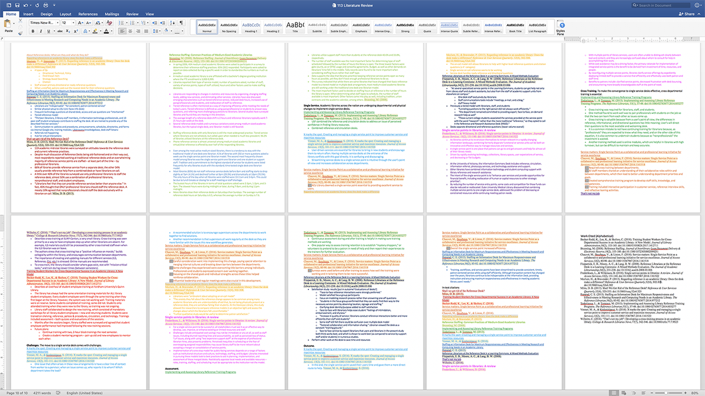The height and width of the screenshot is (396, 705).
Task: Apply the Heading 1 style
Action: pyautogui.click(x=251, y=27)
